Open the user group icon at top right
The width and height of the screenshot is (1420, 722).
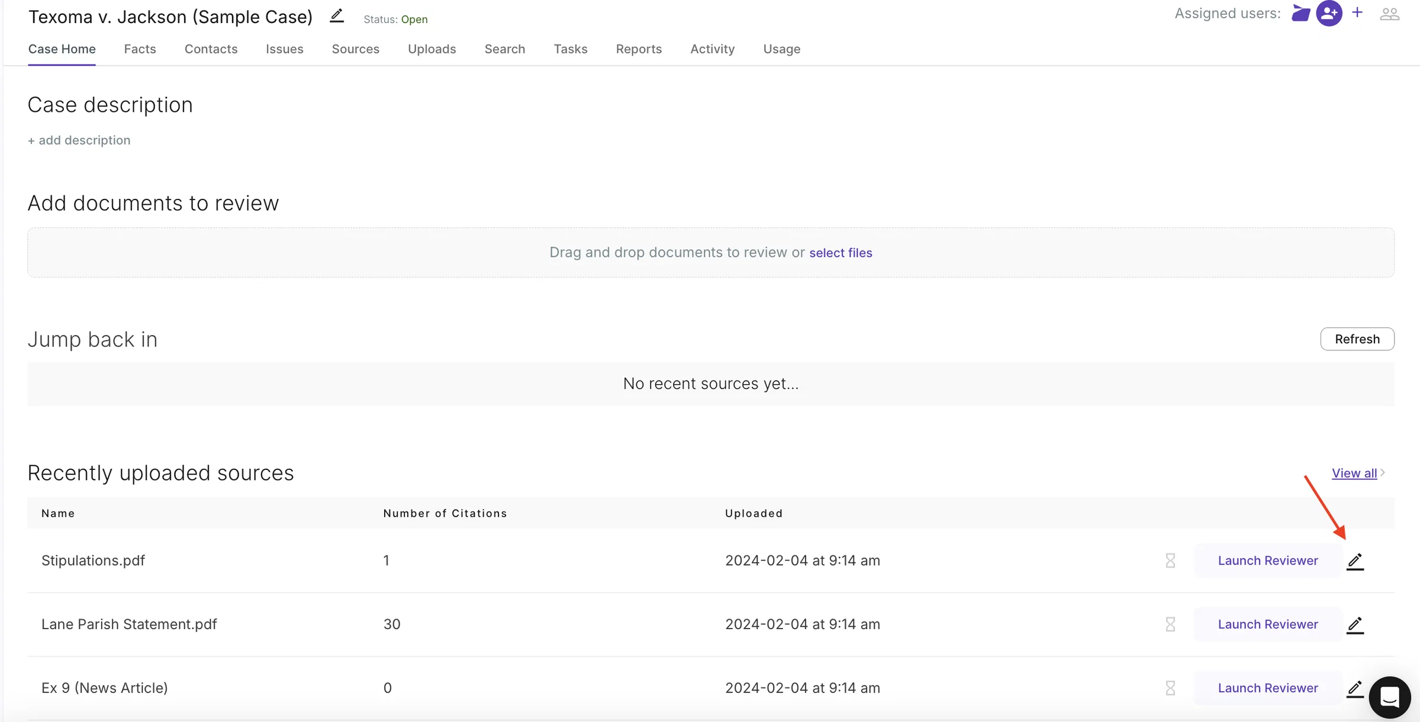[1389, 13]
